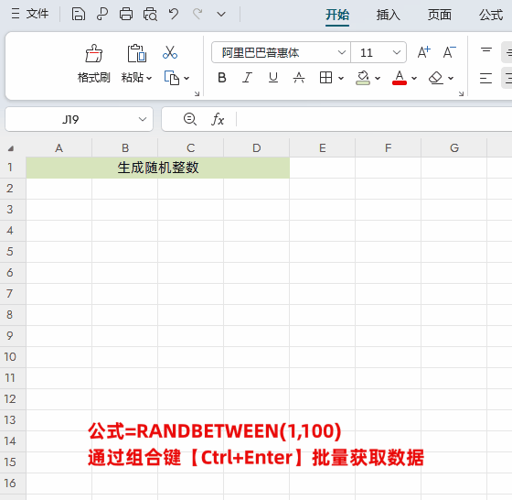Click the Cut scissors icon
This screenshot has height=500, width=512.
click(x=170, y=52)
